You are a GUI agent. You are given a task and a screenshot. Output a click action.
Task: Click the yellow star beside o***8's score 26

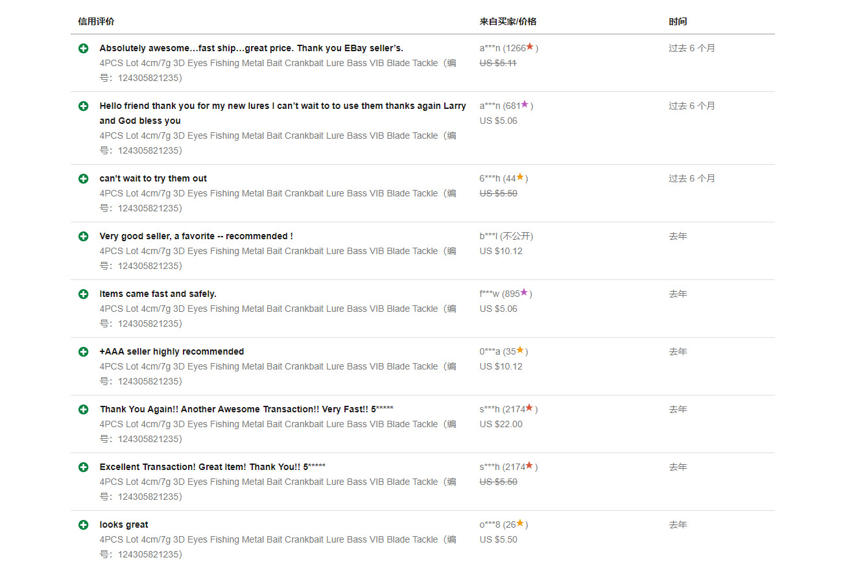click(520, 523)
